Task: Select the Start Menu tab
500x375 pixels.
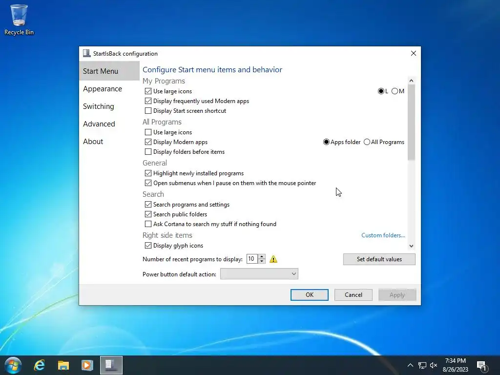Action: (109, 71)
